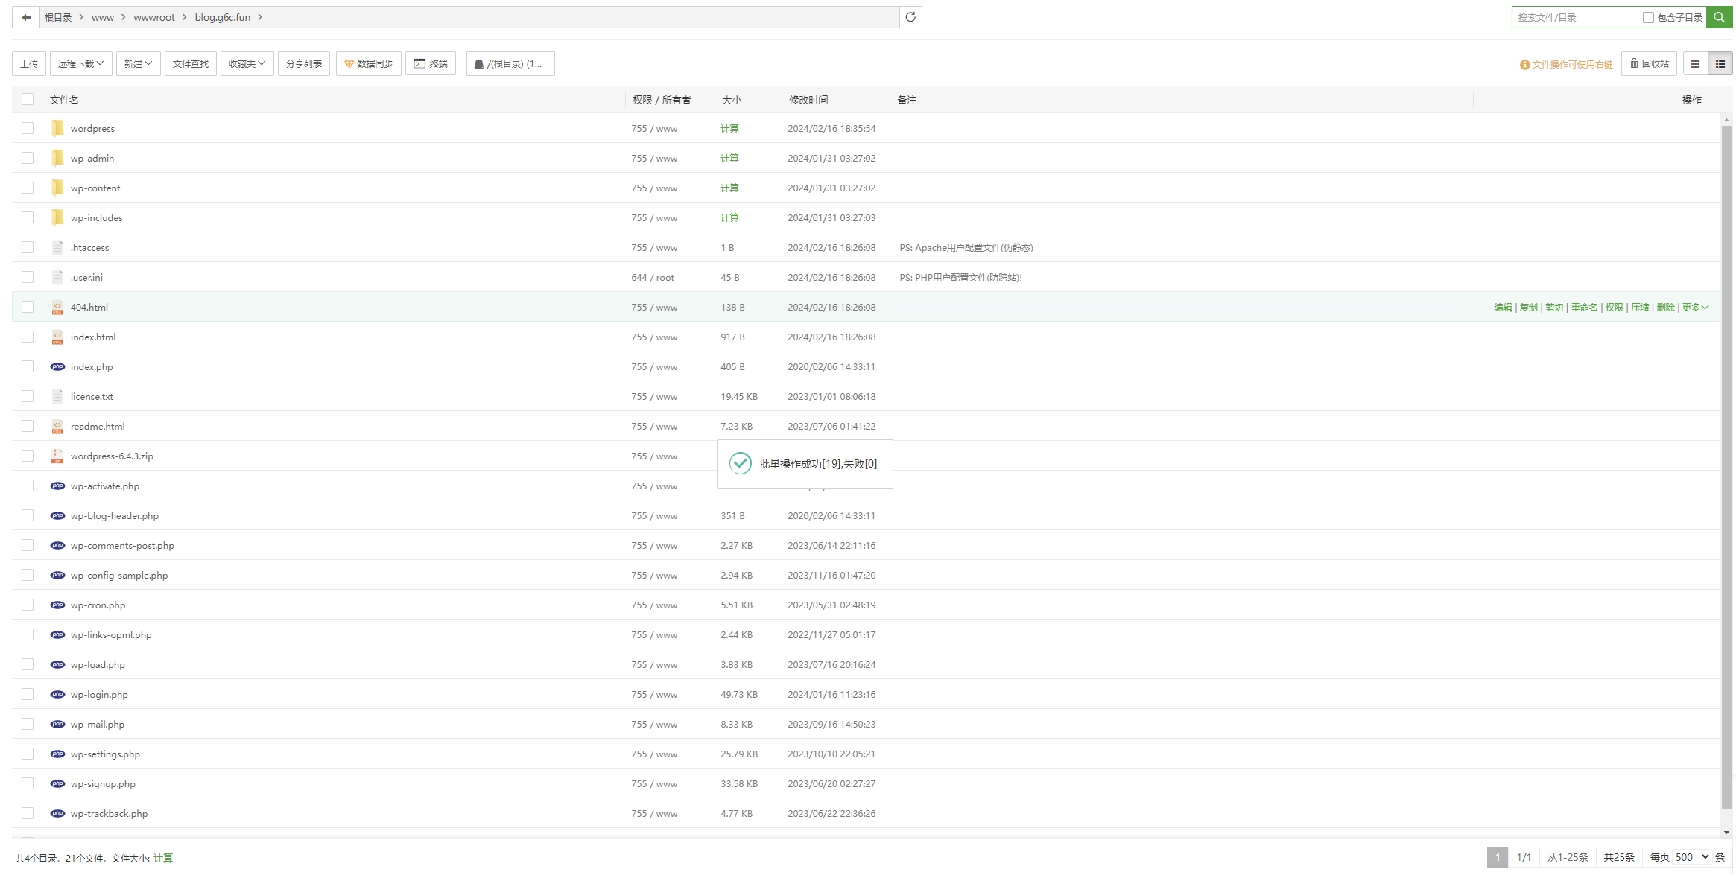
Task: Expand the remote download (远程下载) dropdown
Action: click(x=80, y=64)
